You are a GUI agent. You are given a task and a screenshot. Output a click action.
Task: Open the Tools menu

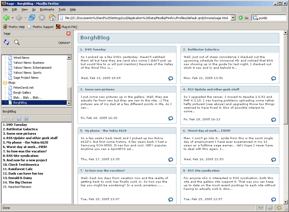point(62,9)
